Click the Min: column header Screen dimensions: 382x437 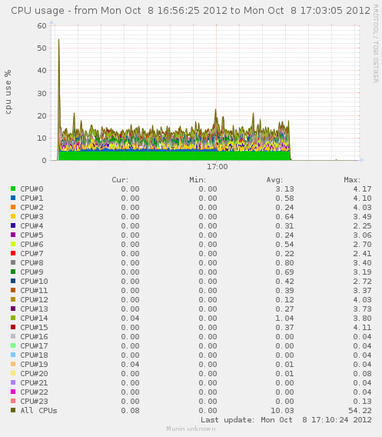coord(198,180)
